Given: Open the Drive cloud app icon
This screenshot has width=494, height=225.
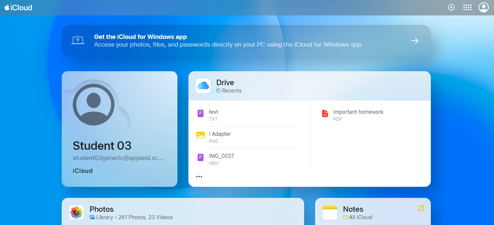Looking at the screenshot, I should coord(203,86).
